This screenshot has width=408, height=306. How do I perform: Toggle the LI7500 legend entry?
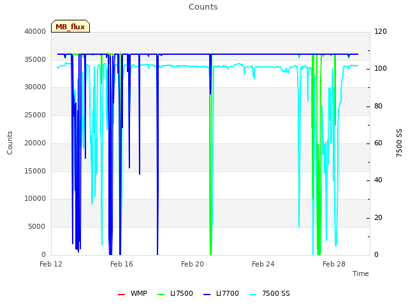(175, 293)
